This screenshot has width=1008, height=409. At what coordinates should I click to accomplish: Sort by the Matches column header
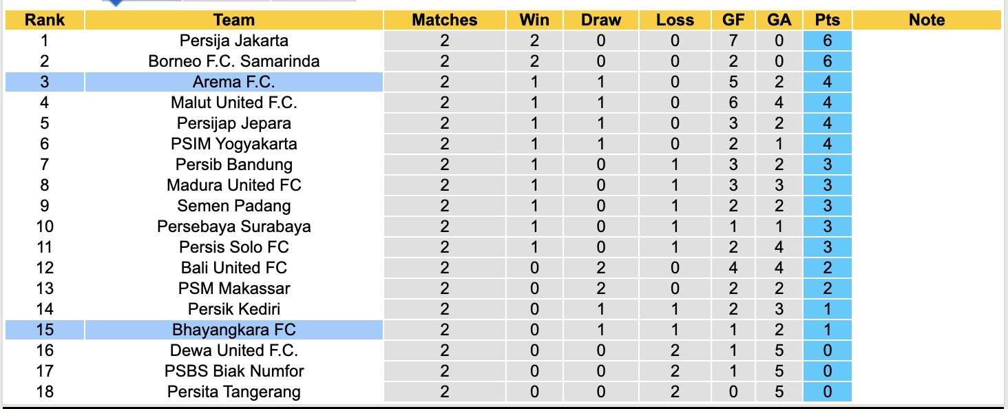(x=444, y=20)
